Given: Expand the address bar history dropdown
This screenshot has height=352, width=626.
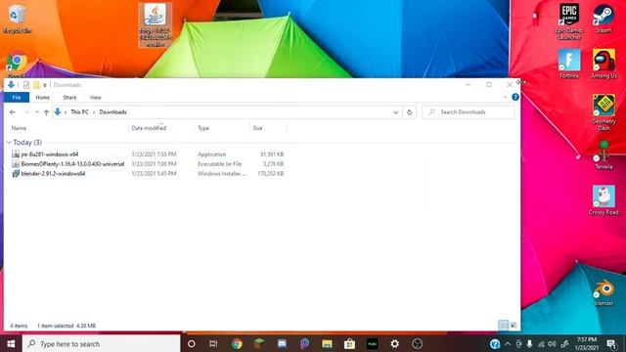Looking at the screenshot, I should pos(395,112).
